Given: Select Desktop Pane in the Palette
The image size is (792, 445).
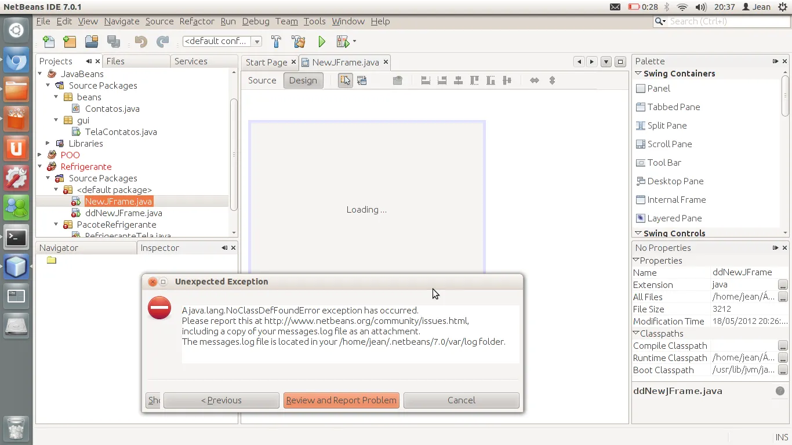Looking at the screenshot, I should tap(670, 181).
